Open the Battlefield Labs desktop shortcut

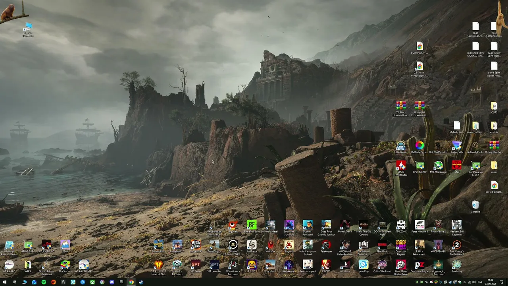[252, 227]
